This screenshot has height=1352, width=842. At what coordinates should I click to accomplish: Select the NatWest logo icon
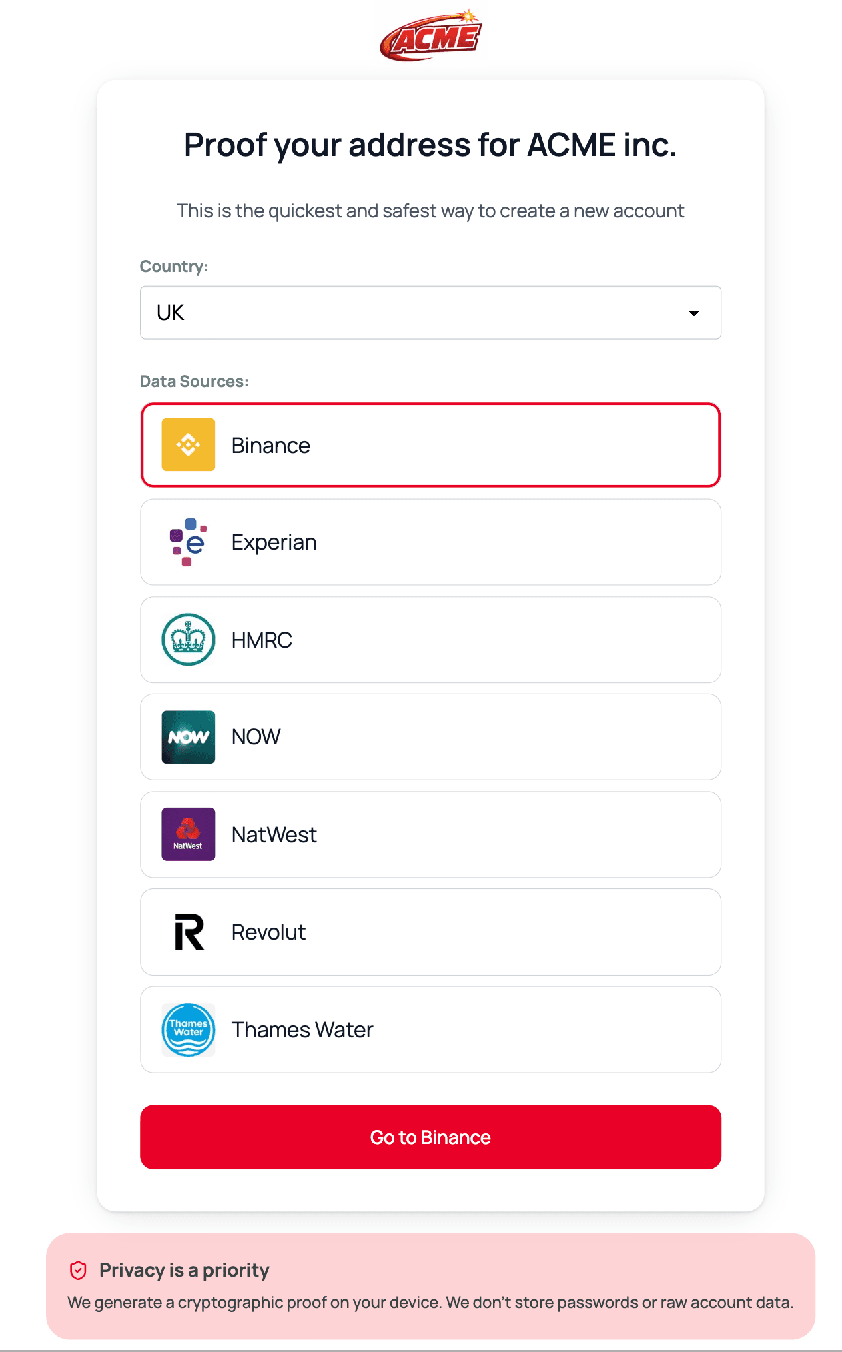pos(187,834)
